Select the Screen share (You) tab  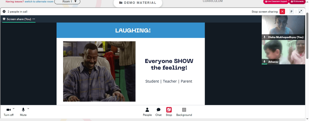click(19, 19)
